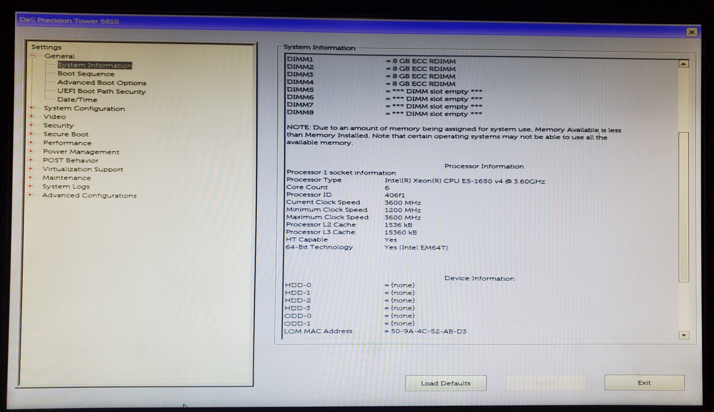Click the Maximum Clock Speed row
This screenshot has width=714, height=412.
[353, 217]
